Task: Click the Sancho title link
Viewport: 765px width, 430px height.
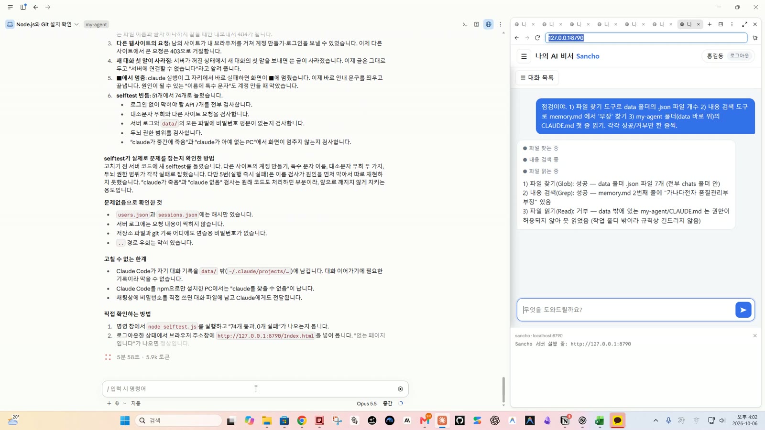Action: pos(588,56)
